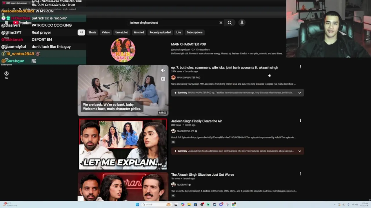The height and width of the screenshot is (208, 371).
Task: Open the Windows Start menu
Action: point(137,205)
